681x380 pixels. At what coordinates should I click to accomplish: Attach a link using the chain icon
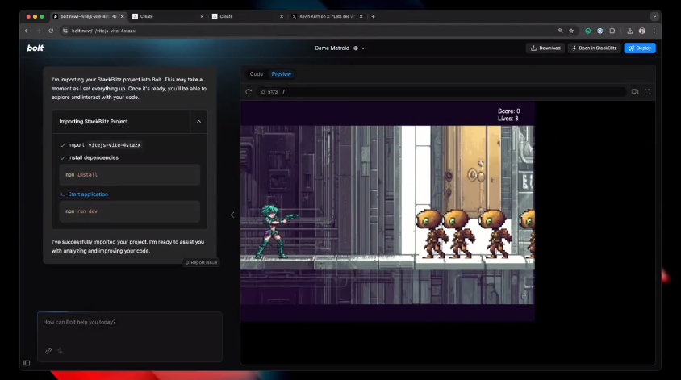pyautogui.click(x=48, y=351)
